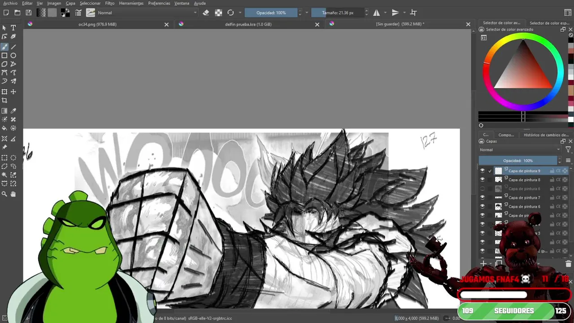Switch to oc34.png document tab
This screenshot has width=574, height=323.
[97, 24]
